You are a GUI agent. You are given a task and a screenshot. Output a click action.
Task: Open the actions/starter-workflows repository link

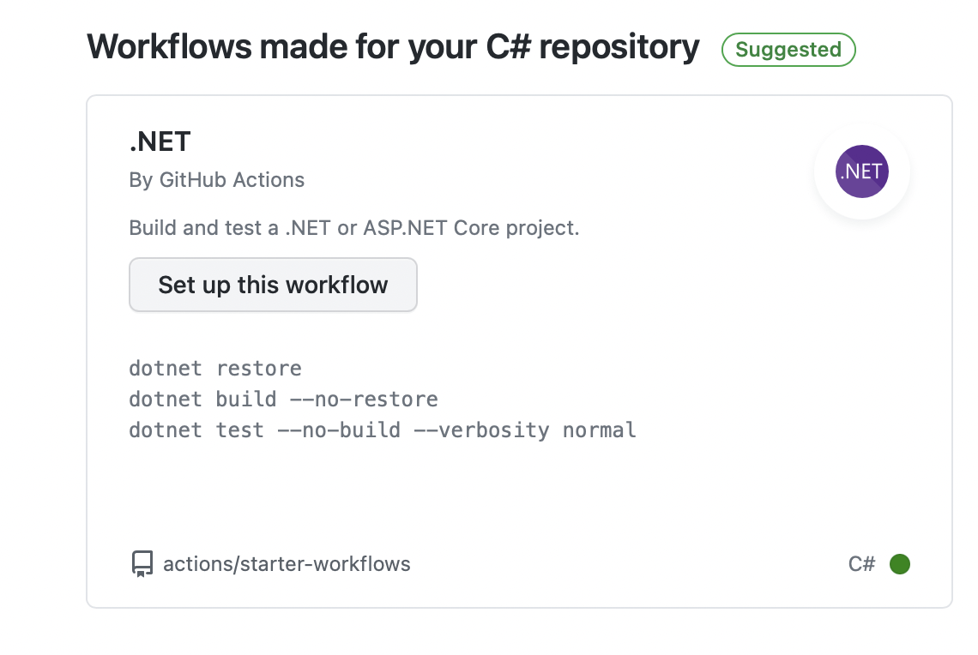287,564
